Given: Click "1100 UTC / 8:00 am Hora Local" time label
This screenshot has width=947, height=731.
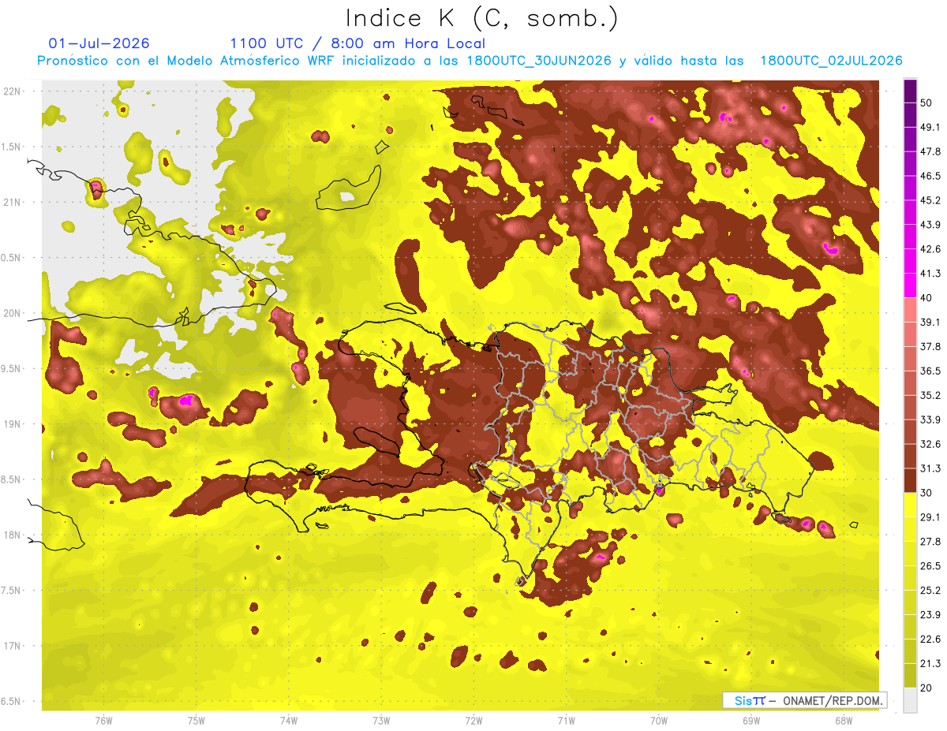Looking at the screenshot, I should [357, 43].
